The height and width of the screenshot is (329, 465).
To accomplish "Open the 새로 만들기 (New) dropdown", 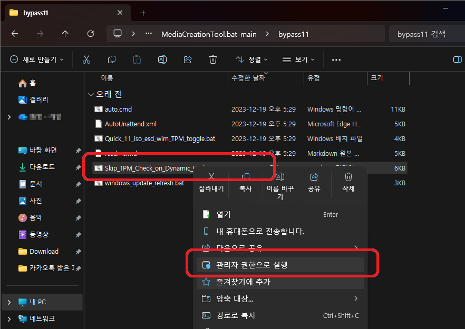I will [37, 59].
